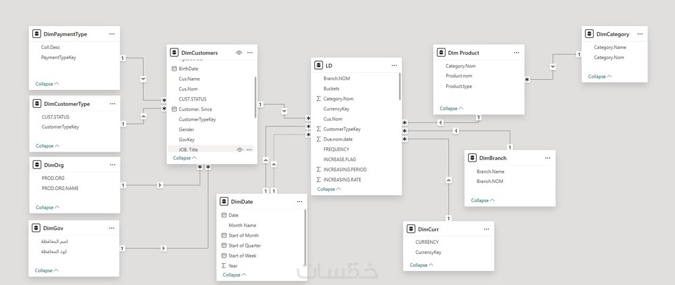
Task: Click filter direction arrow on DimOrg relationship
Action: 160,186
